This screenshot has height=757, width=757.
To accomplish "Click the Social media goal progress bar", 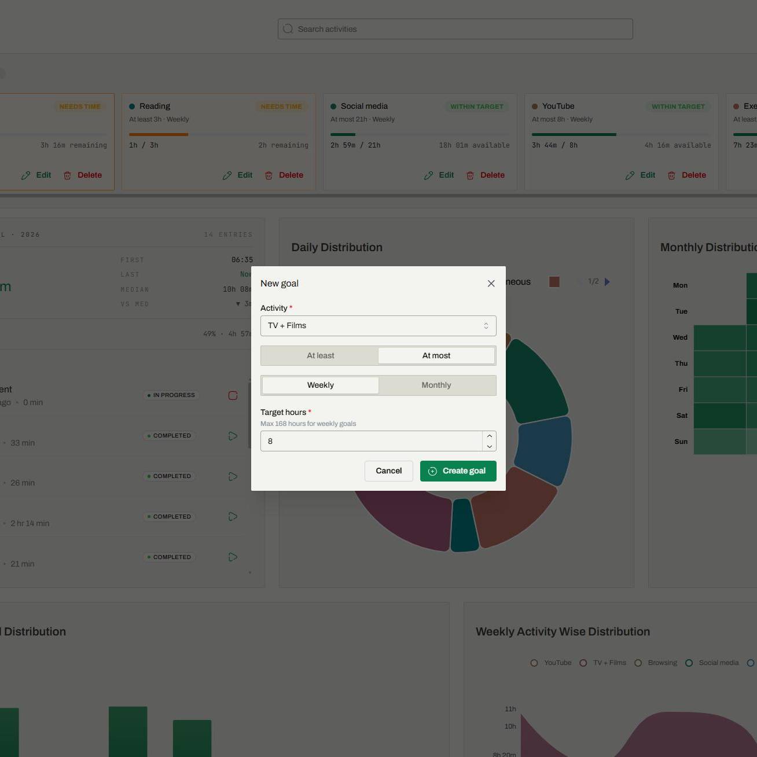I will (420, 134).
